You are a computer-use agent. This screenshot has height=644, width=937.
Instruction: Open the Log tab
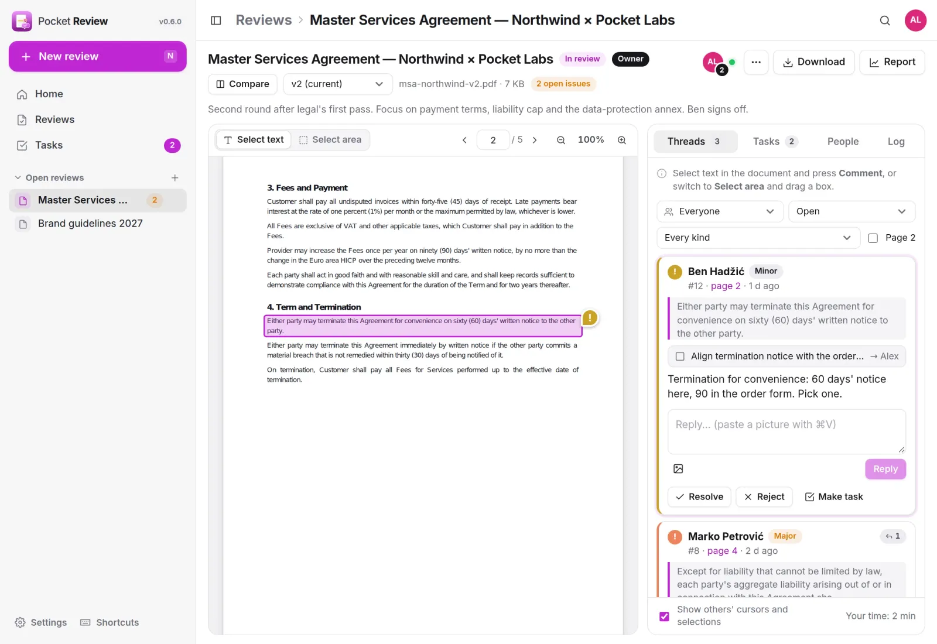click(x=896, y=142)
